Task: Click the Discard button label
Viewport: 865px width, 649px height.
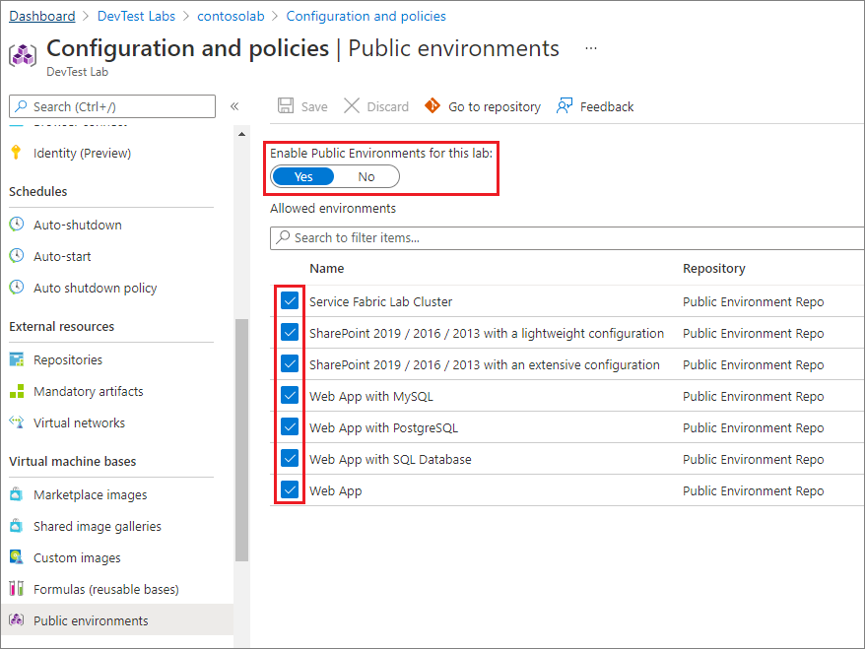Action: tap(388, 106)
